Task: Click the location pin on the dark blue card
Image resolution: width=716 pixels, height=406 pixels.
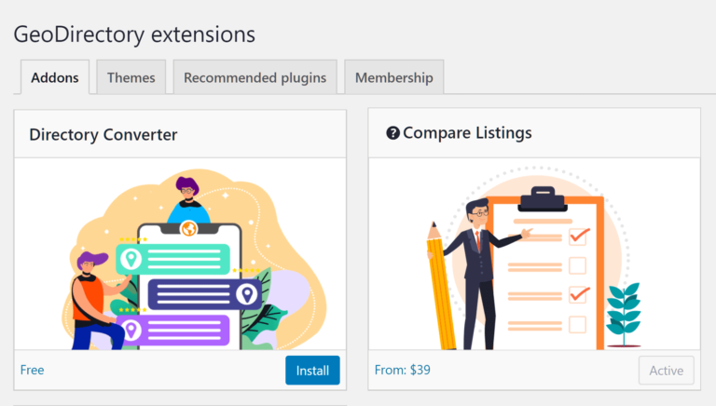Action: [x=246, y=294]
